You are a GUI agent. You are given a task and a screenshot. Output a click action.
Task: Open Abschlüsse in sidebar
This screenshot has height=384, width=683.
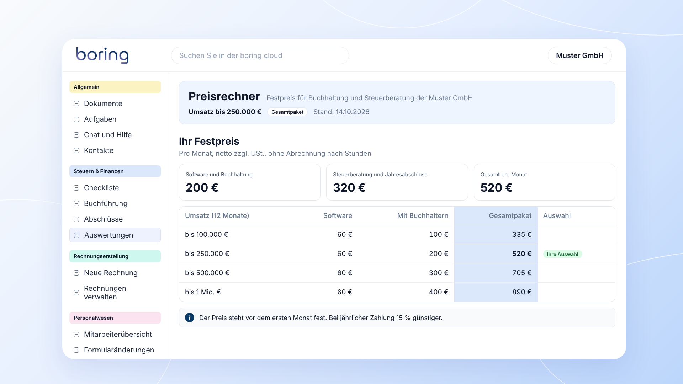pyautogui.click(x=115, y=219)
